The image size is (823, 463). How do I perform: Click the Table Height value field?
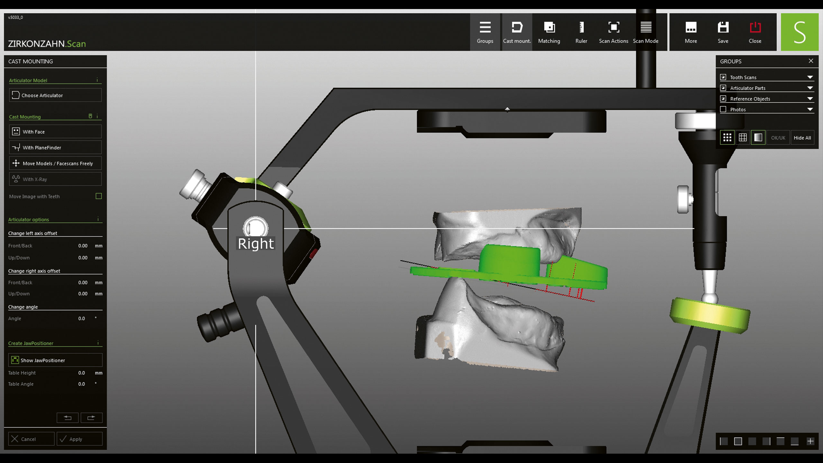(x=82, y=373)
